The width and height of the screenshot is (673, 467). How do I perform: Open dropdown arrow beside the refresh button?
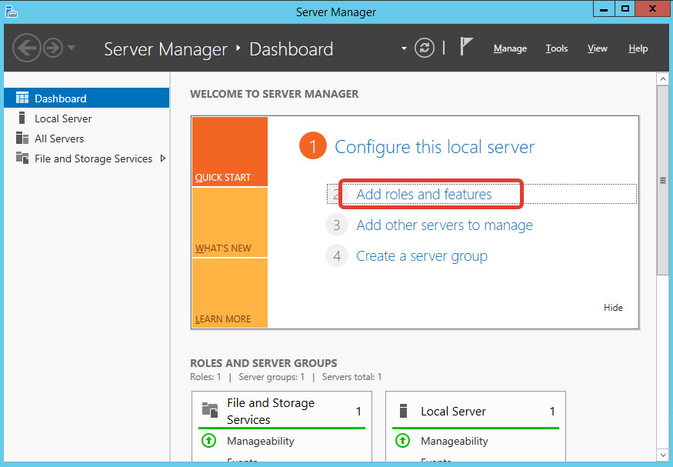(x=404, y=48)
